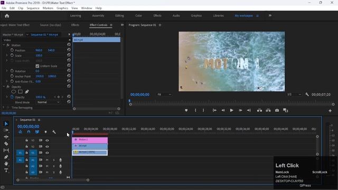This screenshot has height=190, width=338.
Task: Toggle V1 track output eye
Action: point(47,153)
